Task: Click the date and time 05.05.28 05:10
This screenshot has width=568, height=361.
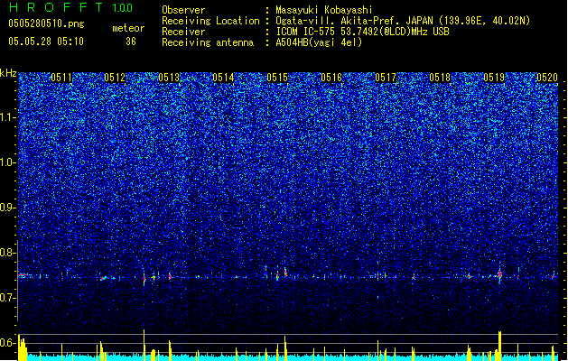Action: (46, 42)
